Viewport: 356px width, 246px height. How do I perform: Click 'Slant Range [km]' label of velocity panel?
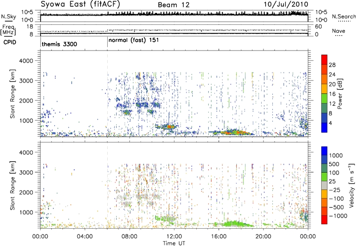[x=12, y=186]
